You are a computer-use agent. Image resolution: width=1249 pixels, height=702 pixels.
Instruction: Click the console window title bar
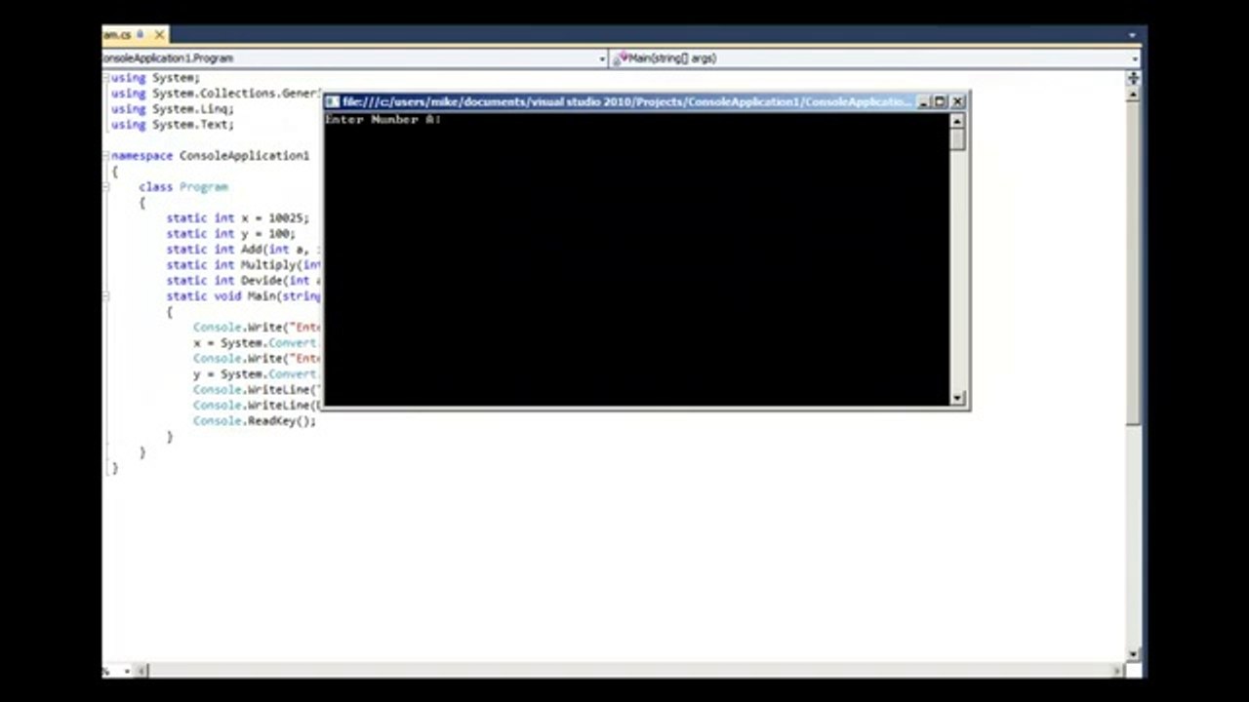click(628, 101)
